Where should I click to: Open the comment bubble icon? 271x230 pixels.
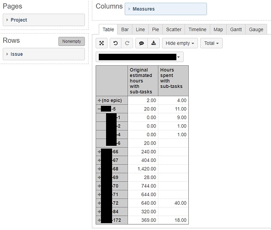pyautogui.click(x=141, y=43)
